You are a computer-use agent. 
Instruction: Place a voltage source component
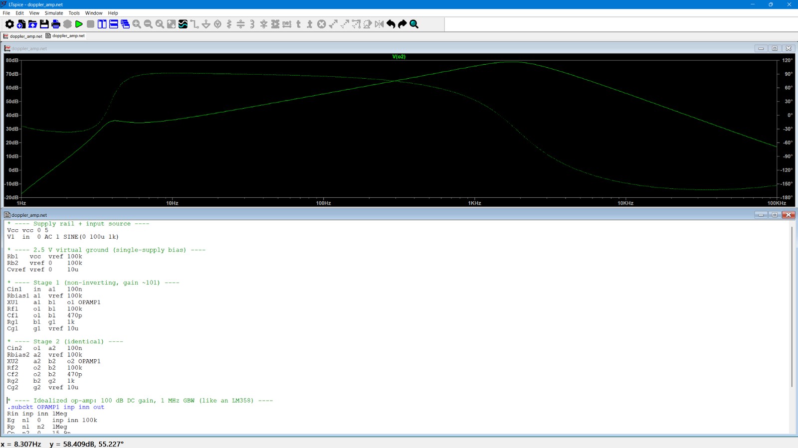pos(217,24)
